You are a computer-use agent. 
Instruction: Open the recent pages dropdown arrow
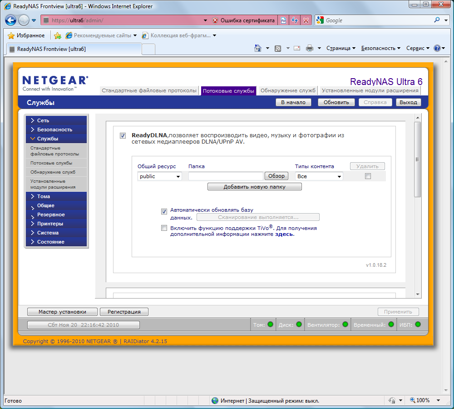click(34, 20)
